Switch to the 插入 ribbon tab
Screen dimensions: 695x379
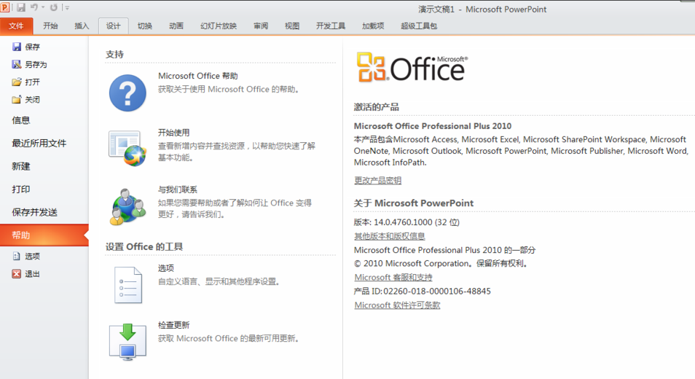click(82, 26)
